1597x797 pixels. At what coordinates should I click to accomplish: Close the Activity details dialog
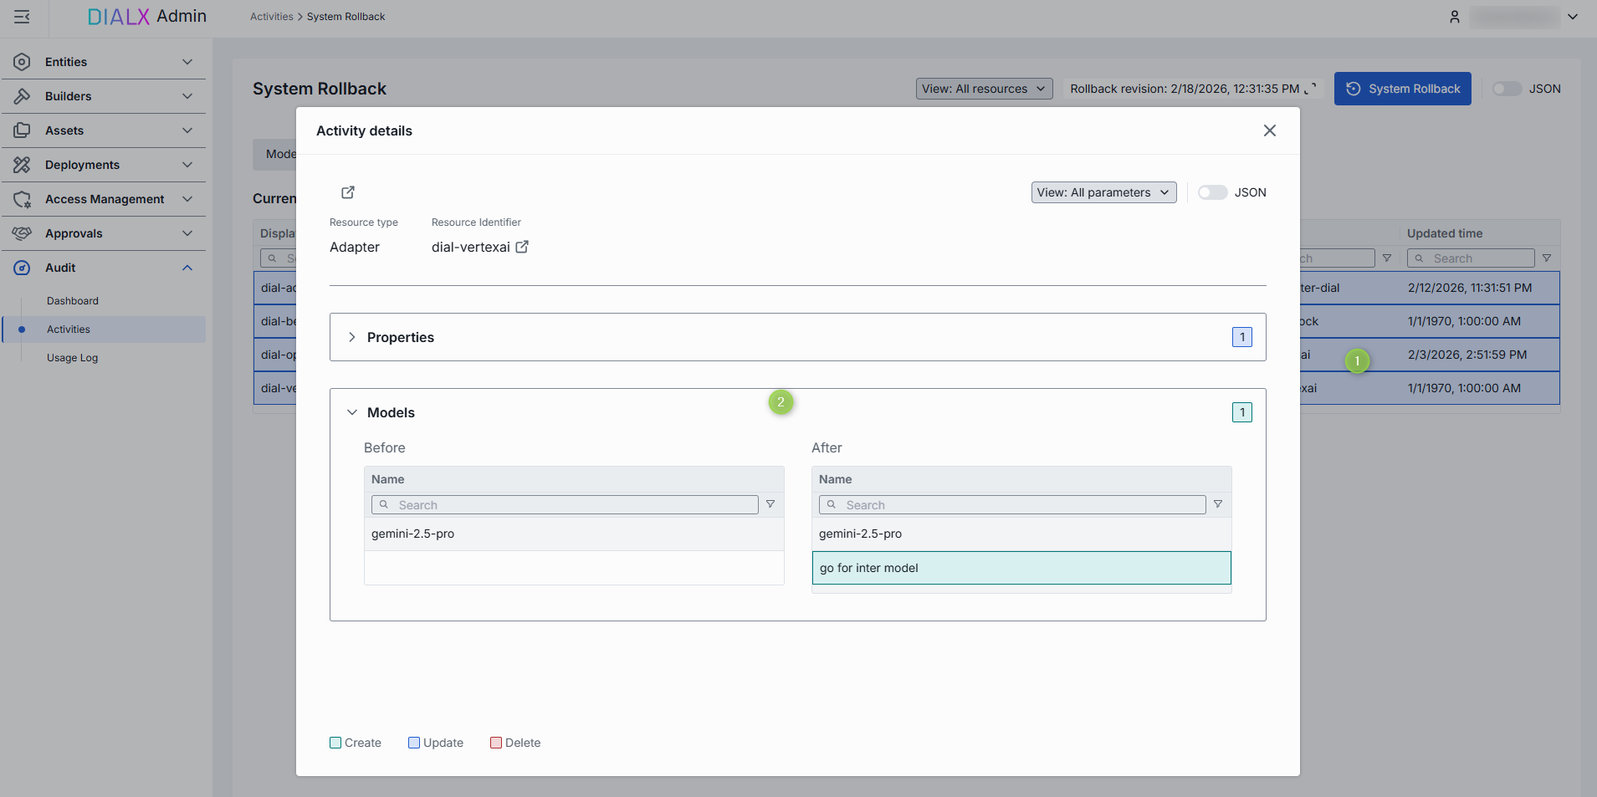click(x=1269, y=130)
